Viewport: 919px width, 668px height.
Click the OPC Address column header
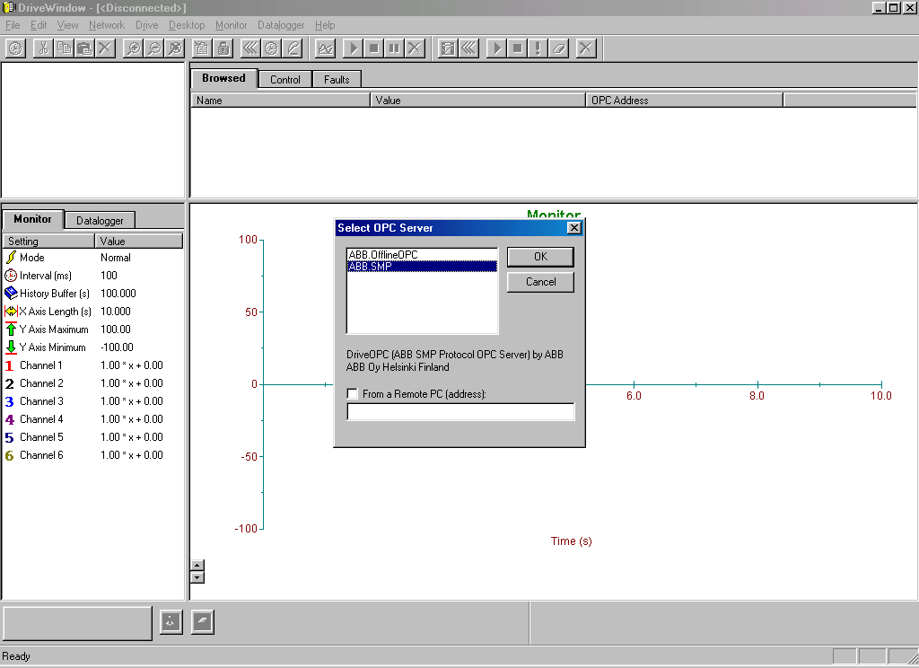point(684,101)
